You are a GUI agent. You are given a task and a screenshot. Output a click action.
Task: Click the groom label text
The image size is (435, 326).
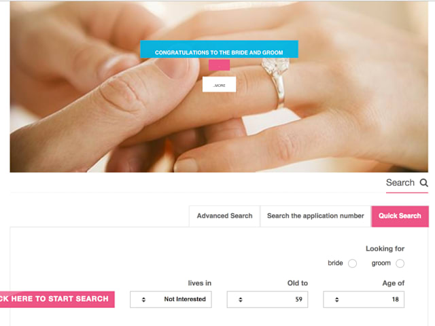coord(381,263)
